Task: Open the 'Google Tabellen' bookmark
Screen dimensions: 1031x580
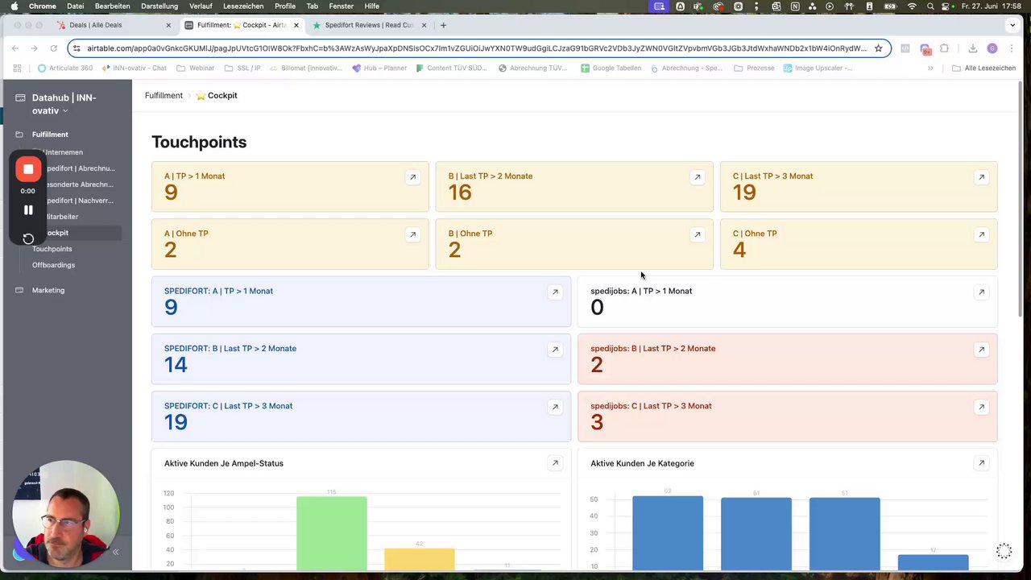Action: point(611,68)
